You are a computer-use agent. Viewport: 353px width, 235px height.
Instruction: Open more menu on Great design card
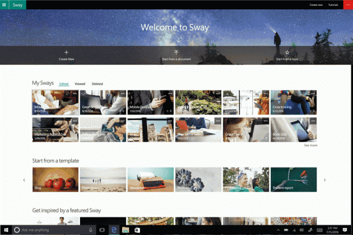122,93
